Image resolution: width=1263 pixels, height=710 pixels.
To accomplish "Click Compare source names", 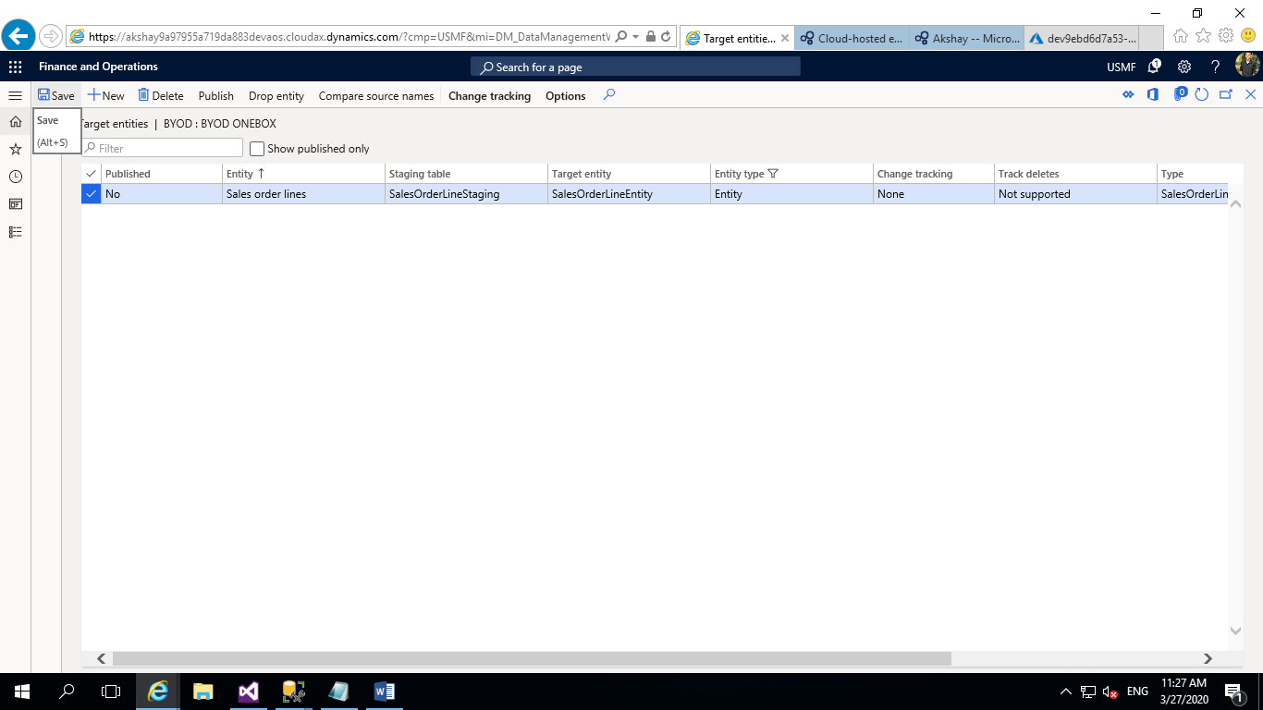I will (376, 95).
